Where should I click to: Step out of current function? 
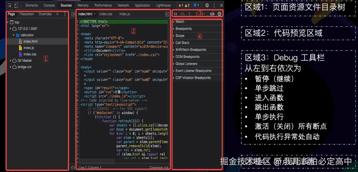click(196, 14)
